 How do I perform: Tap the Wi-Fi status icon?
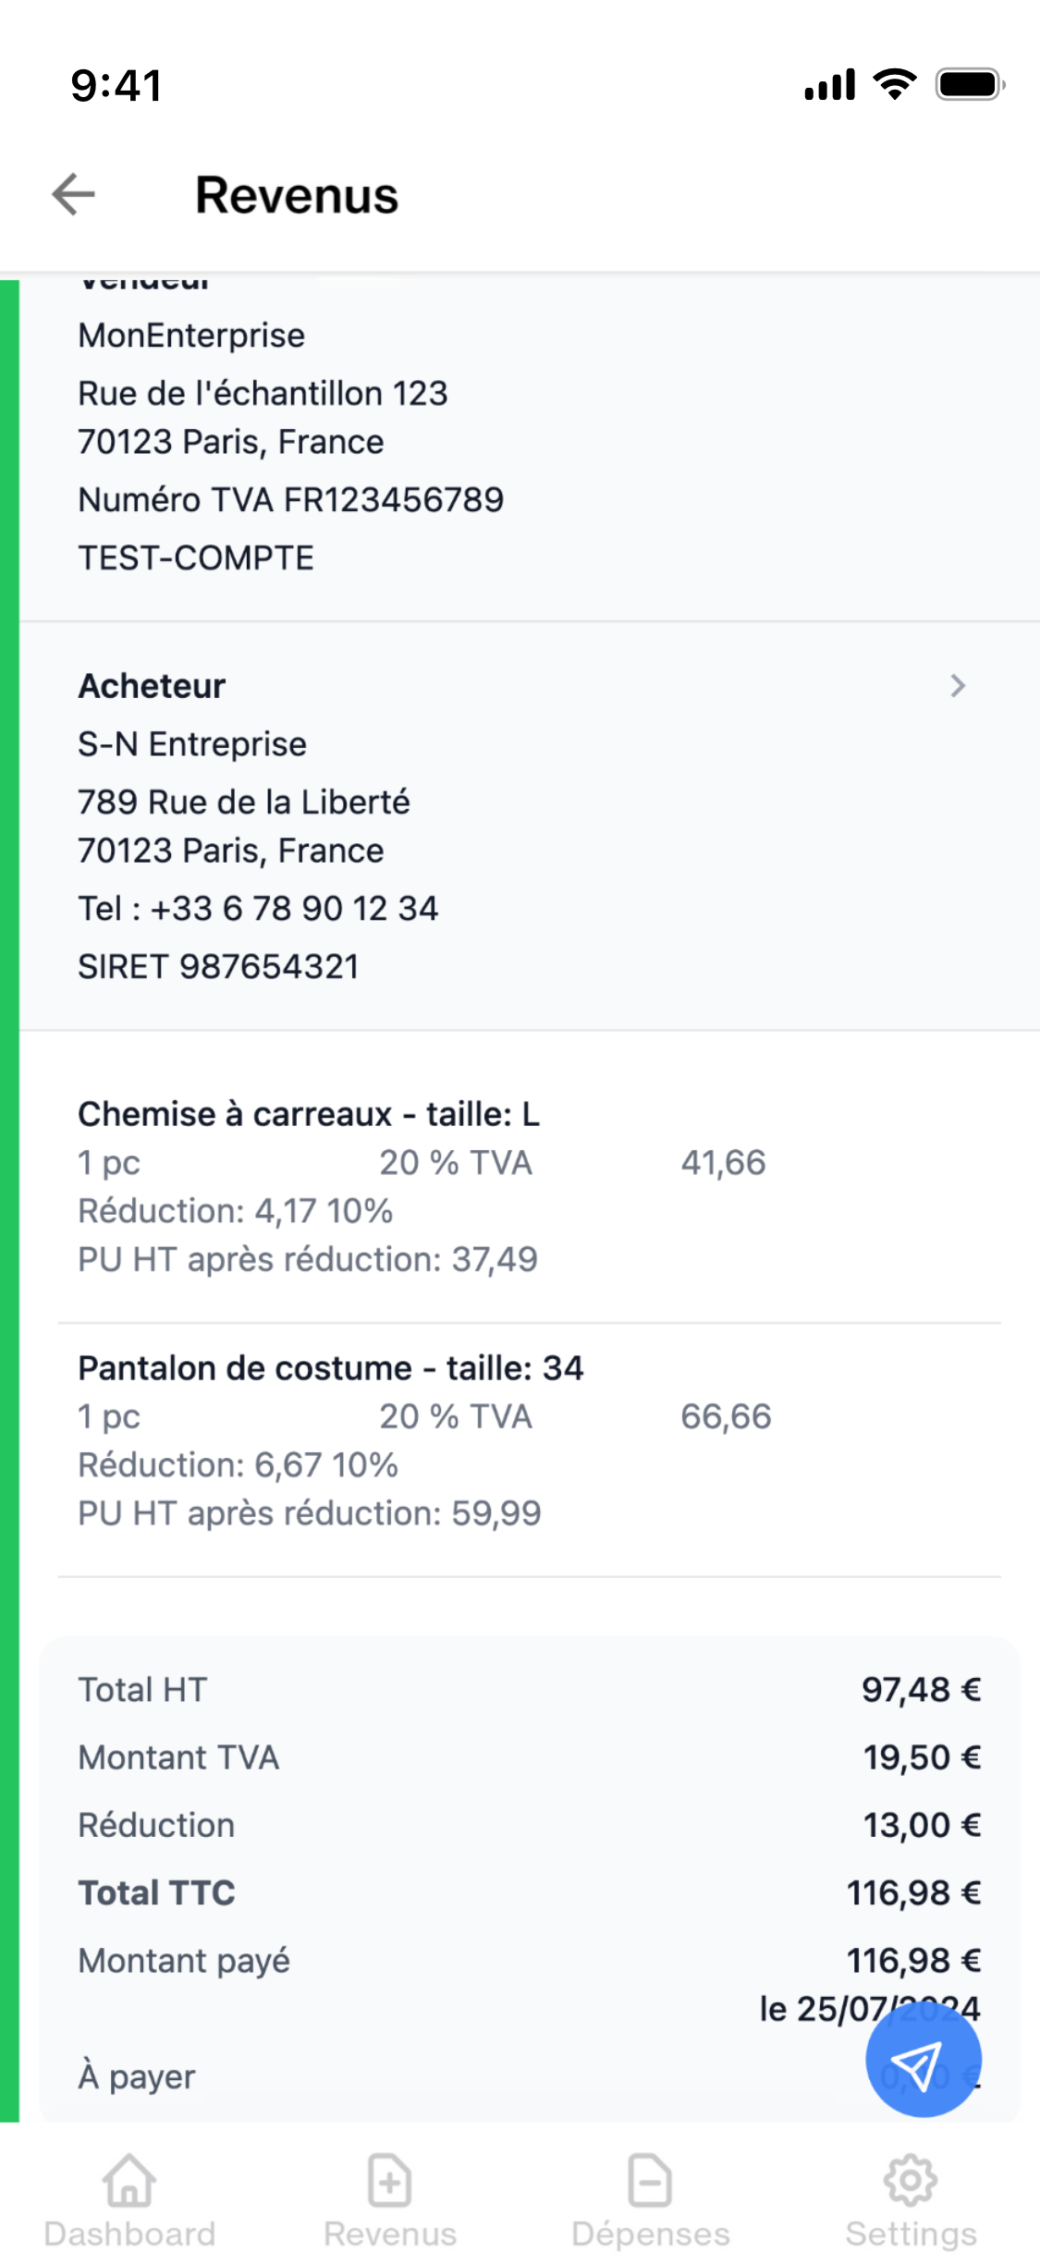point(895,85)
